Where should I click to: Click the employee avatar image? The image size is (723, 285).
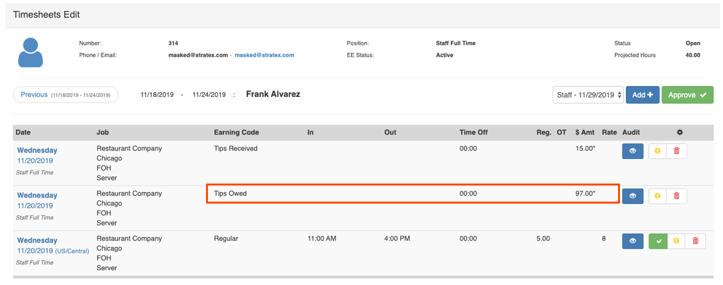click(30, 52)
